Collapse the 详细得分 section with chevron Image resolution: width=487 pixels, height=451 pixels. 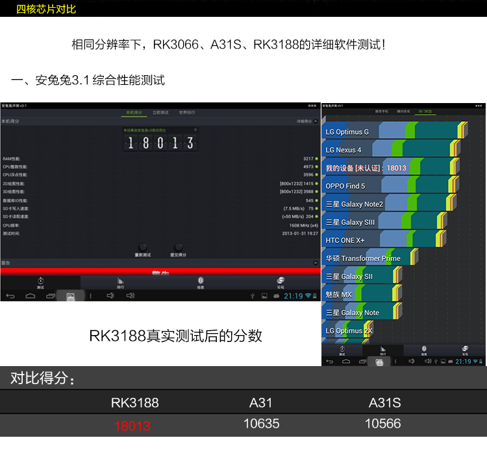pos(316,121)
